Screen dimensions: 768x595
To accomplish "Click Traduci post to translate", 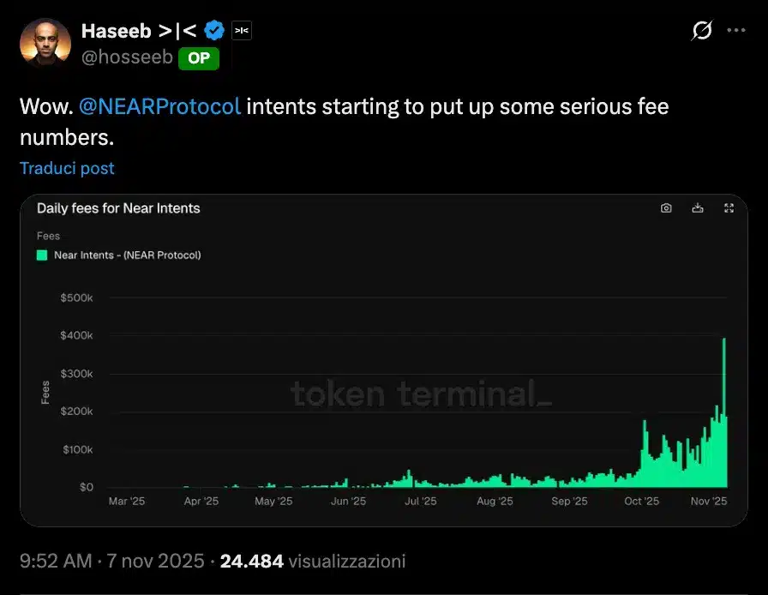I will point(66,168).
